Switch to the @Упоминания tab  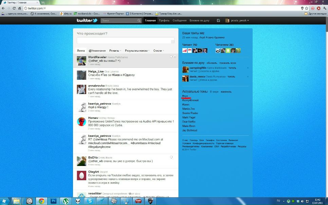click(97, 51)
